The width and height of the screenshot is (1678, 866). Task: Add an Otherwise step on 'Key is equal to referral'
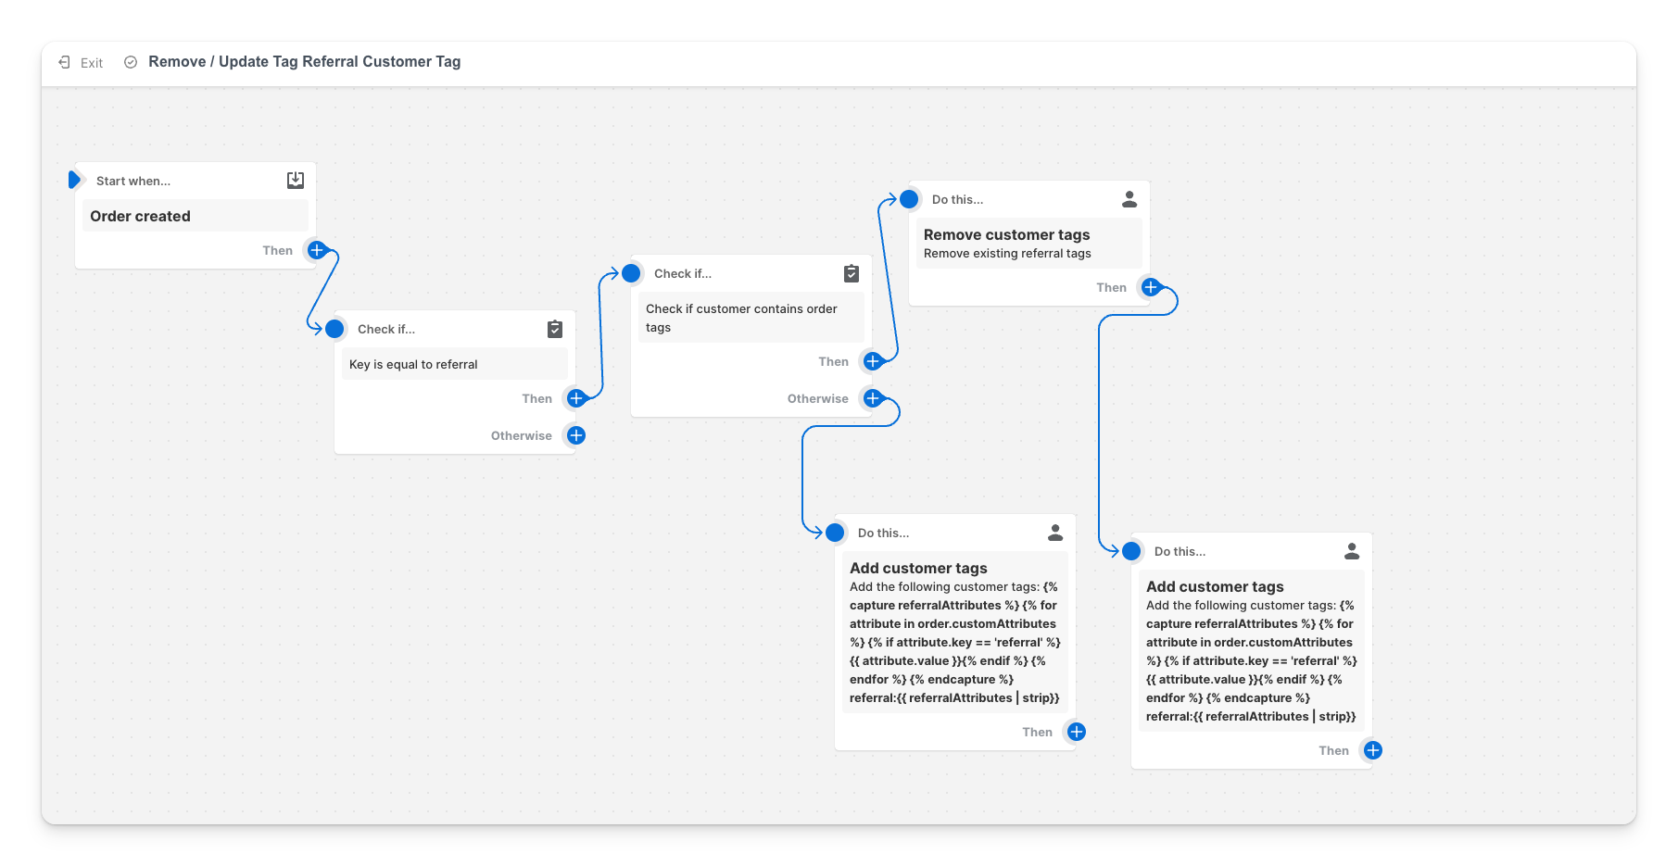(x=575, y=435)
